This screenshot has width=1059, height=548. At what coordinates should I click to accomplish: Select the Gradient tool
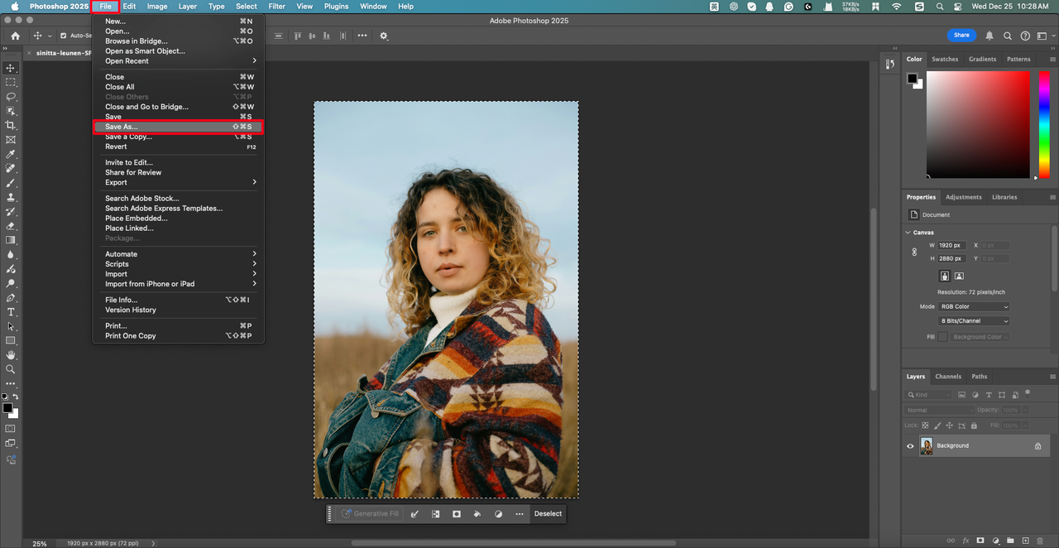click(x=11, y=240)
